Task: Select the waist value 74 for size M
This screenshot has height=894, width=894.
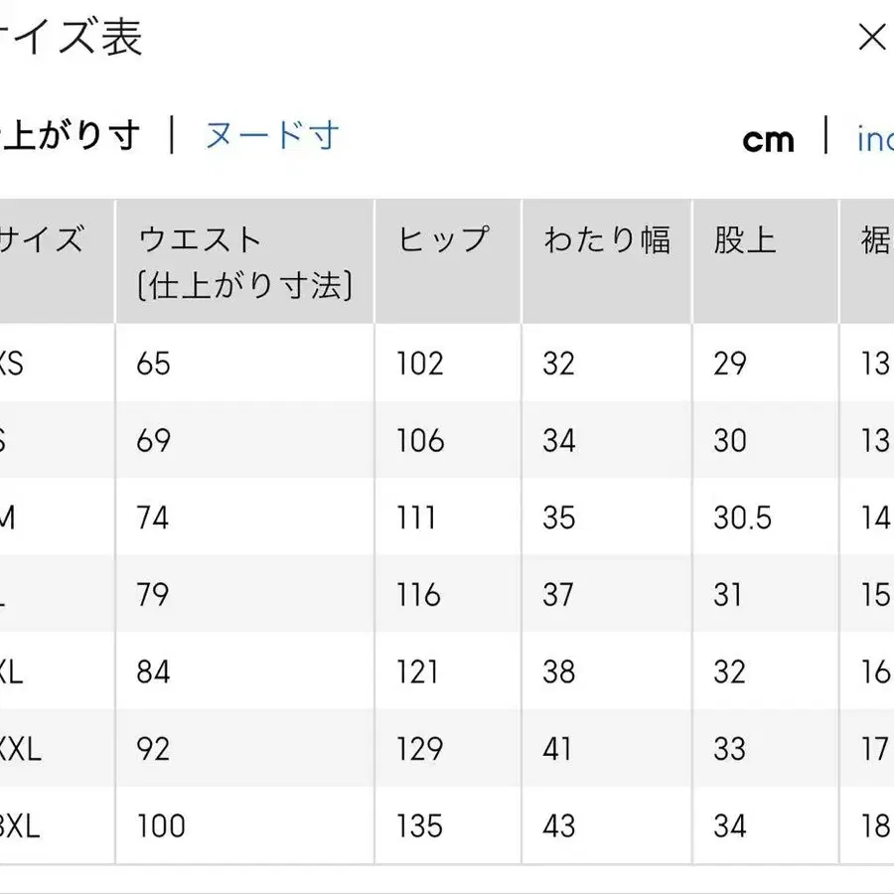Action: pos(152,517)
